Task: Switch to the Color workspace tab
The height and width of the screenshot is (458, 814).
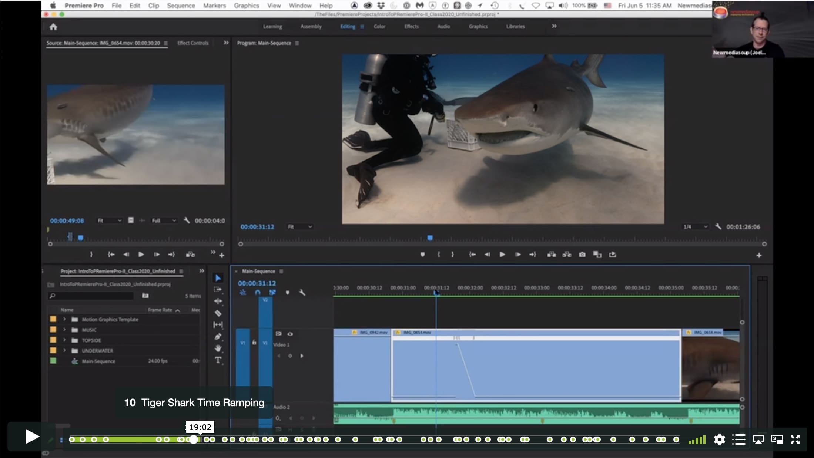Action: (379, 26)
